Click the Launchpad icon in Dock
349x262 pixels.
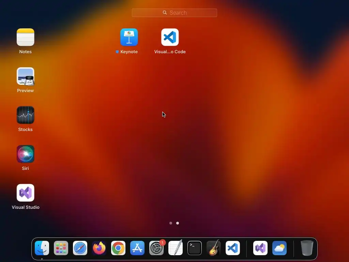[x=61, y=248]
